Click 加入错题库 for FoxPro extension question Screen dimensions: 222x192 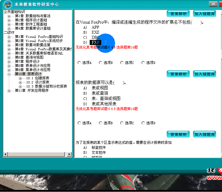coord(205,14)
